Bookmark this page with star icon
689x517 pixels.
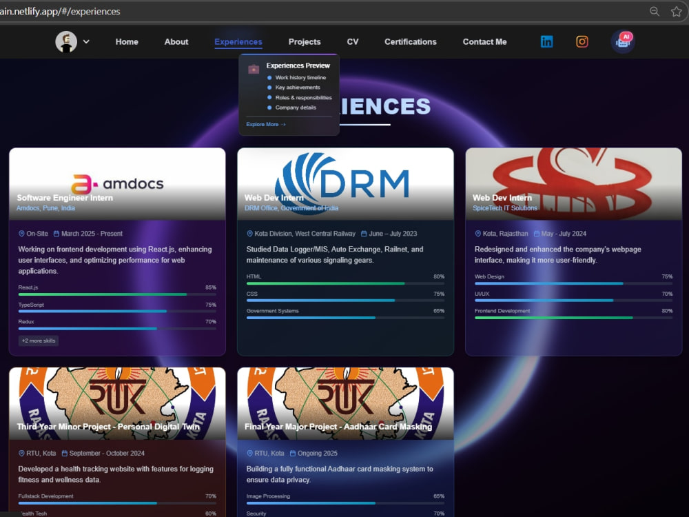tap(677, 12)
